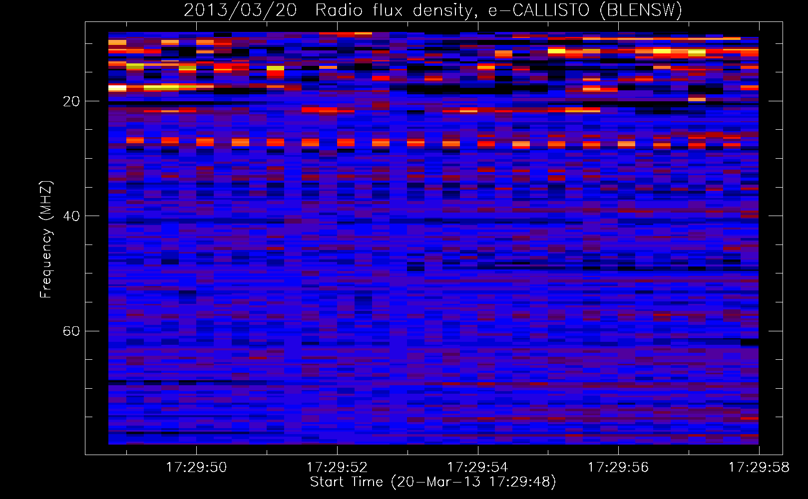The image size is (808, 499).
Task: Click the 17:29:58 time tick label
Action: pyautogui.click(x=759, y=468)
